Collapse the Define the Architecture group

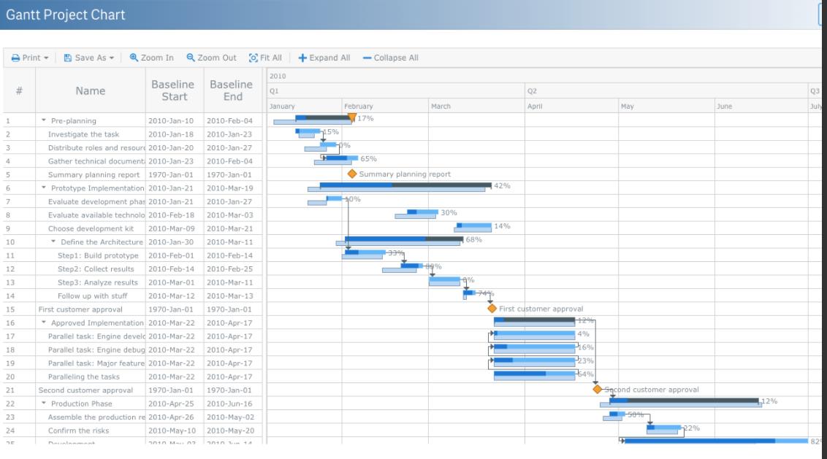coord(53,242)
